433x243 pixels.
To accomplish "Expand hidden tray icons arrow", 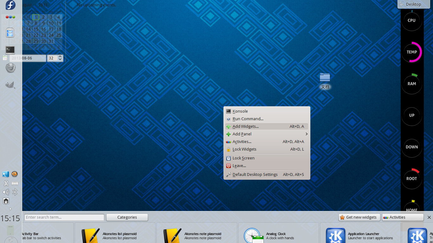I will coord(10,209).
